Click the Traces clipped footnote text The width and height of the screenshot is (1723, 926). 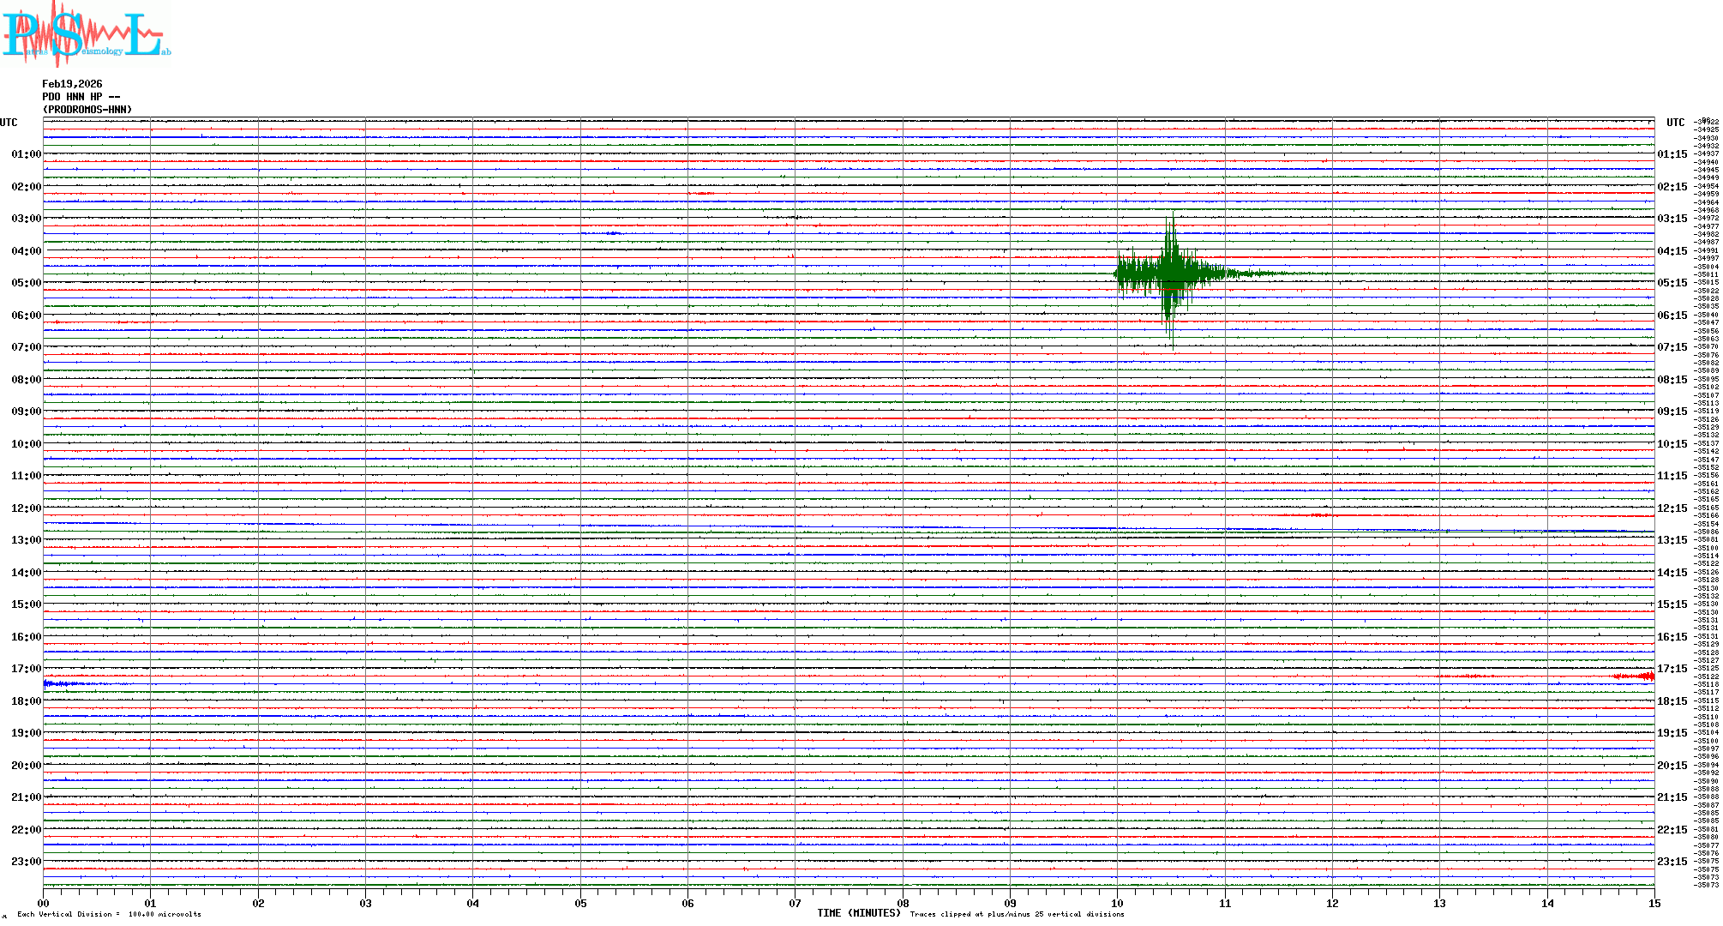tap(1017, 914)
